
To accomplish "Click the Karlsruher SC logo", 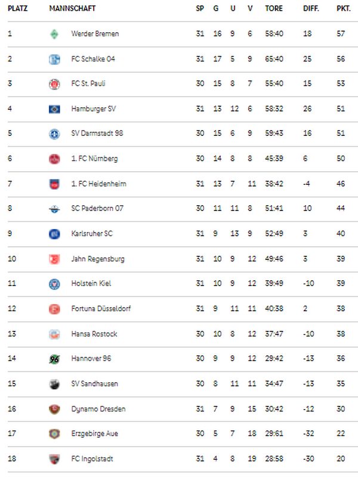I will 54,234.
